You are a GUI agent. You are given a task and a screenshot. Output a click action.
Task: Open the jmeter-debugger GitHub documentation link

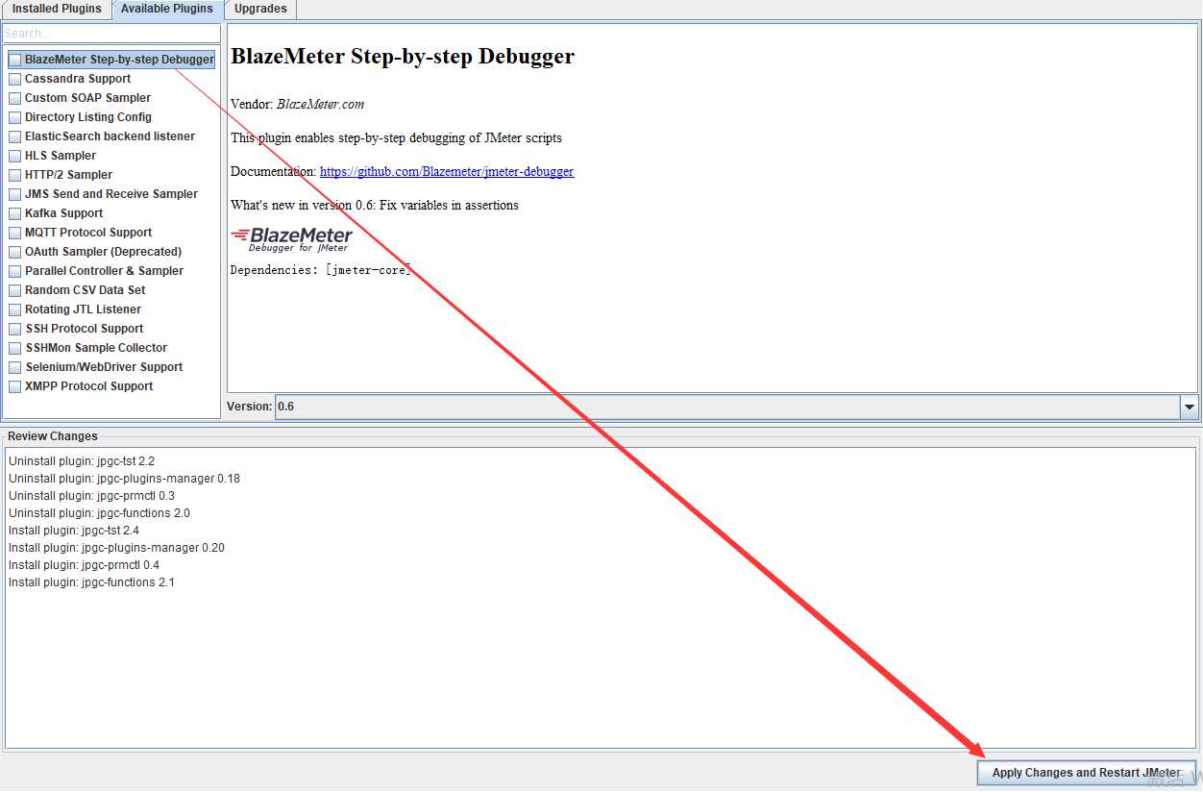coord(447,172)
